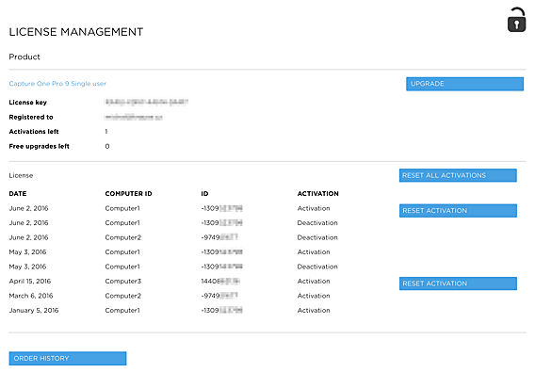This screenshot has width=535, height=372.
Task: Click the License key label
Action: coord(27,103)
